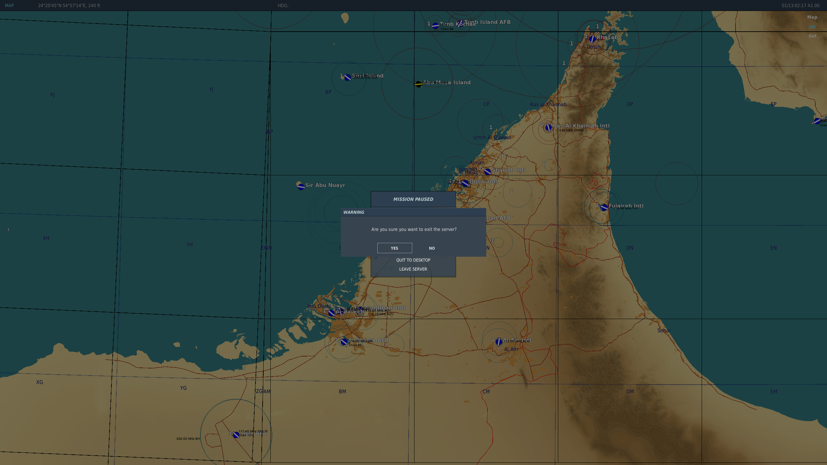The image size is (827, 465).
Task: Select the Sirri Island airfield icon
Action: (x=347, y=77)
